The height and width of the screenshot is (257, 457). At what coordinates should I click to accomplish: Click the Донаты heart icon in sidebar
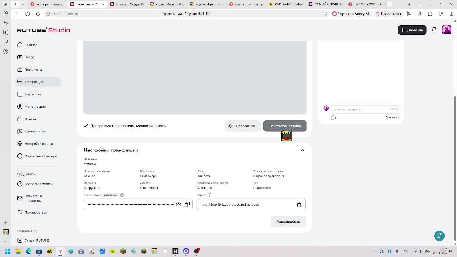click(x=20, y=119)
